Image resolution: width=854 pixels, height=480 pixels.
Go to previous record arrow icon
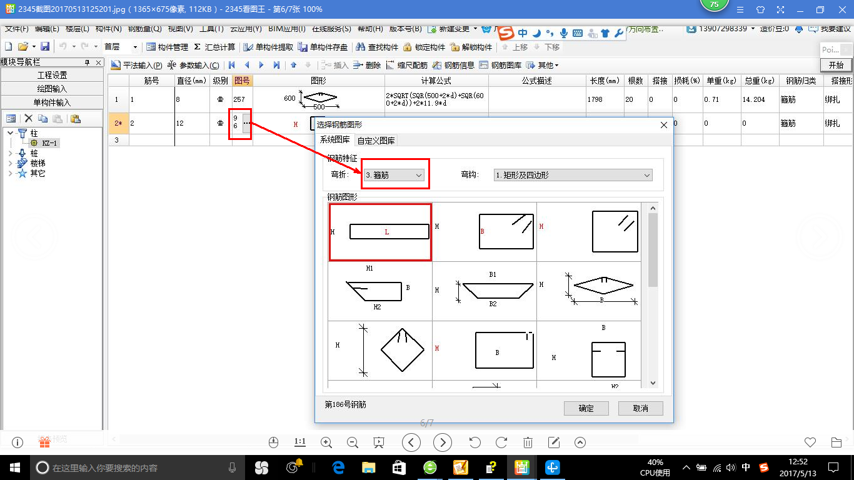[247, 65]
